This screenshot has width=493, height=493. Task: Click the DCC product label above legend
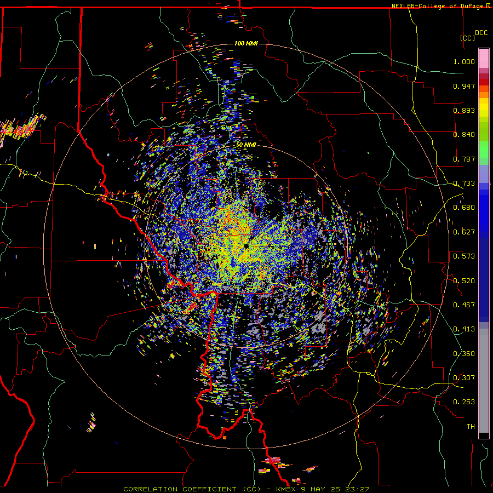pos(481,33)
